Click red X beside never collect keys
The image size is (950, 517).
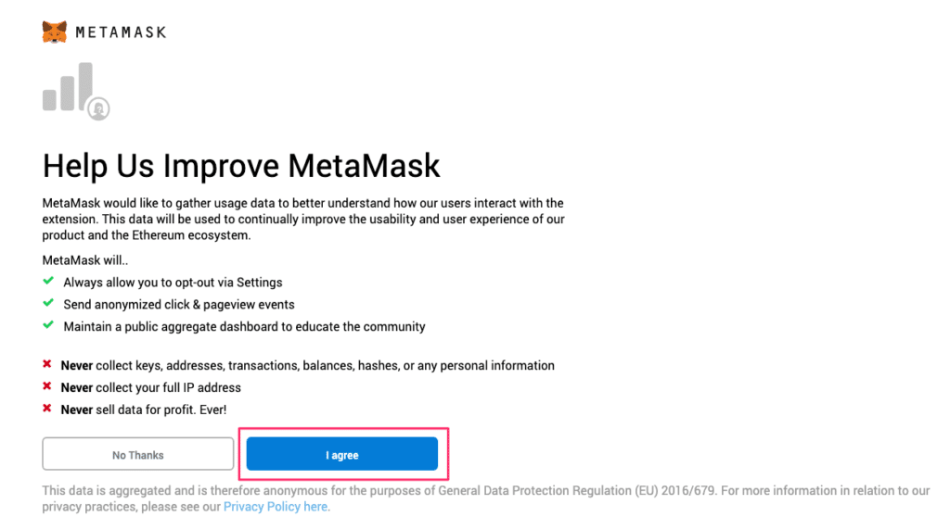[47, 365]
